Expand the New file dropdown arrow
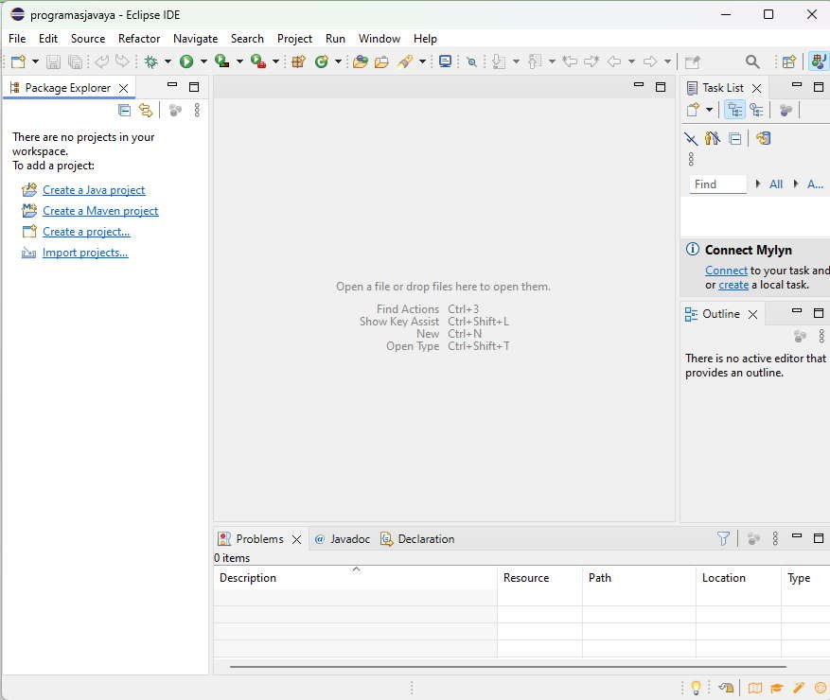830x700 pixels. pyautogui.click(x=35, y=61)
